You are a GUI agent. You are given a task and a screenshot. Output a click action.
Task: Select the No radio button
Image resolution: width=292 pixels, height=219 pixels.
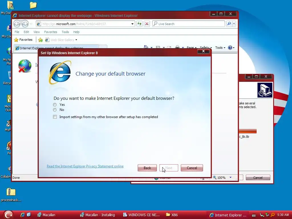click(55, 110)
